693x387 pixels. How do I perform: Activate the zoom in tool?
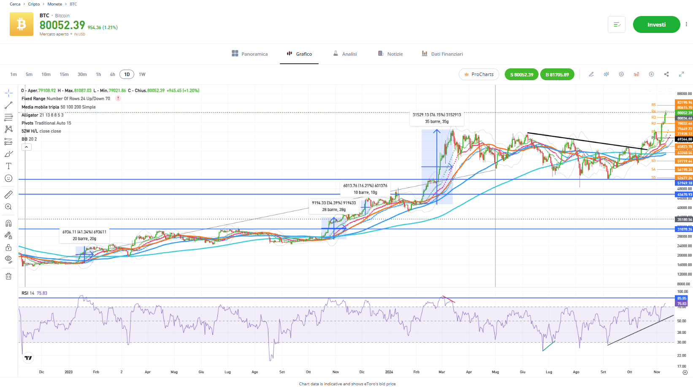tap(8, 207)
